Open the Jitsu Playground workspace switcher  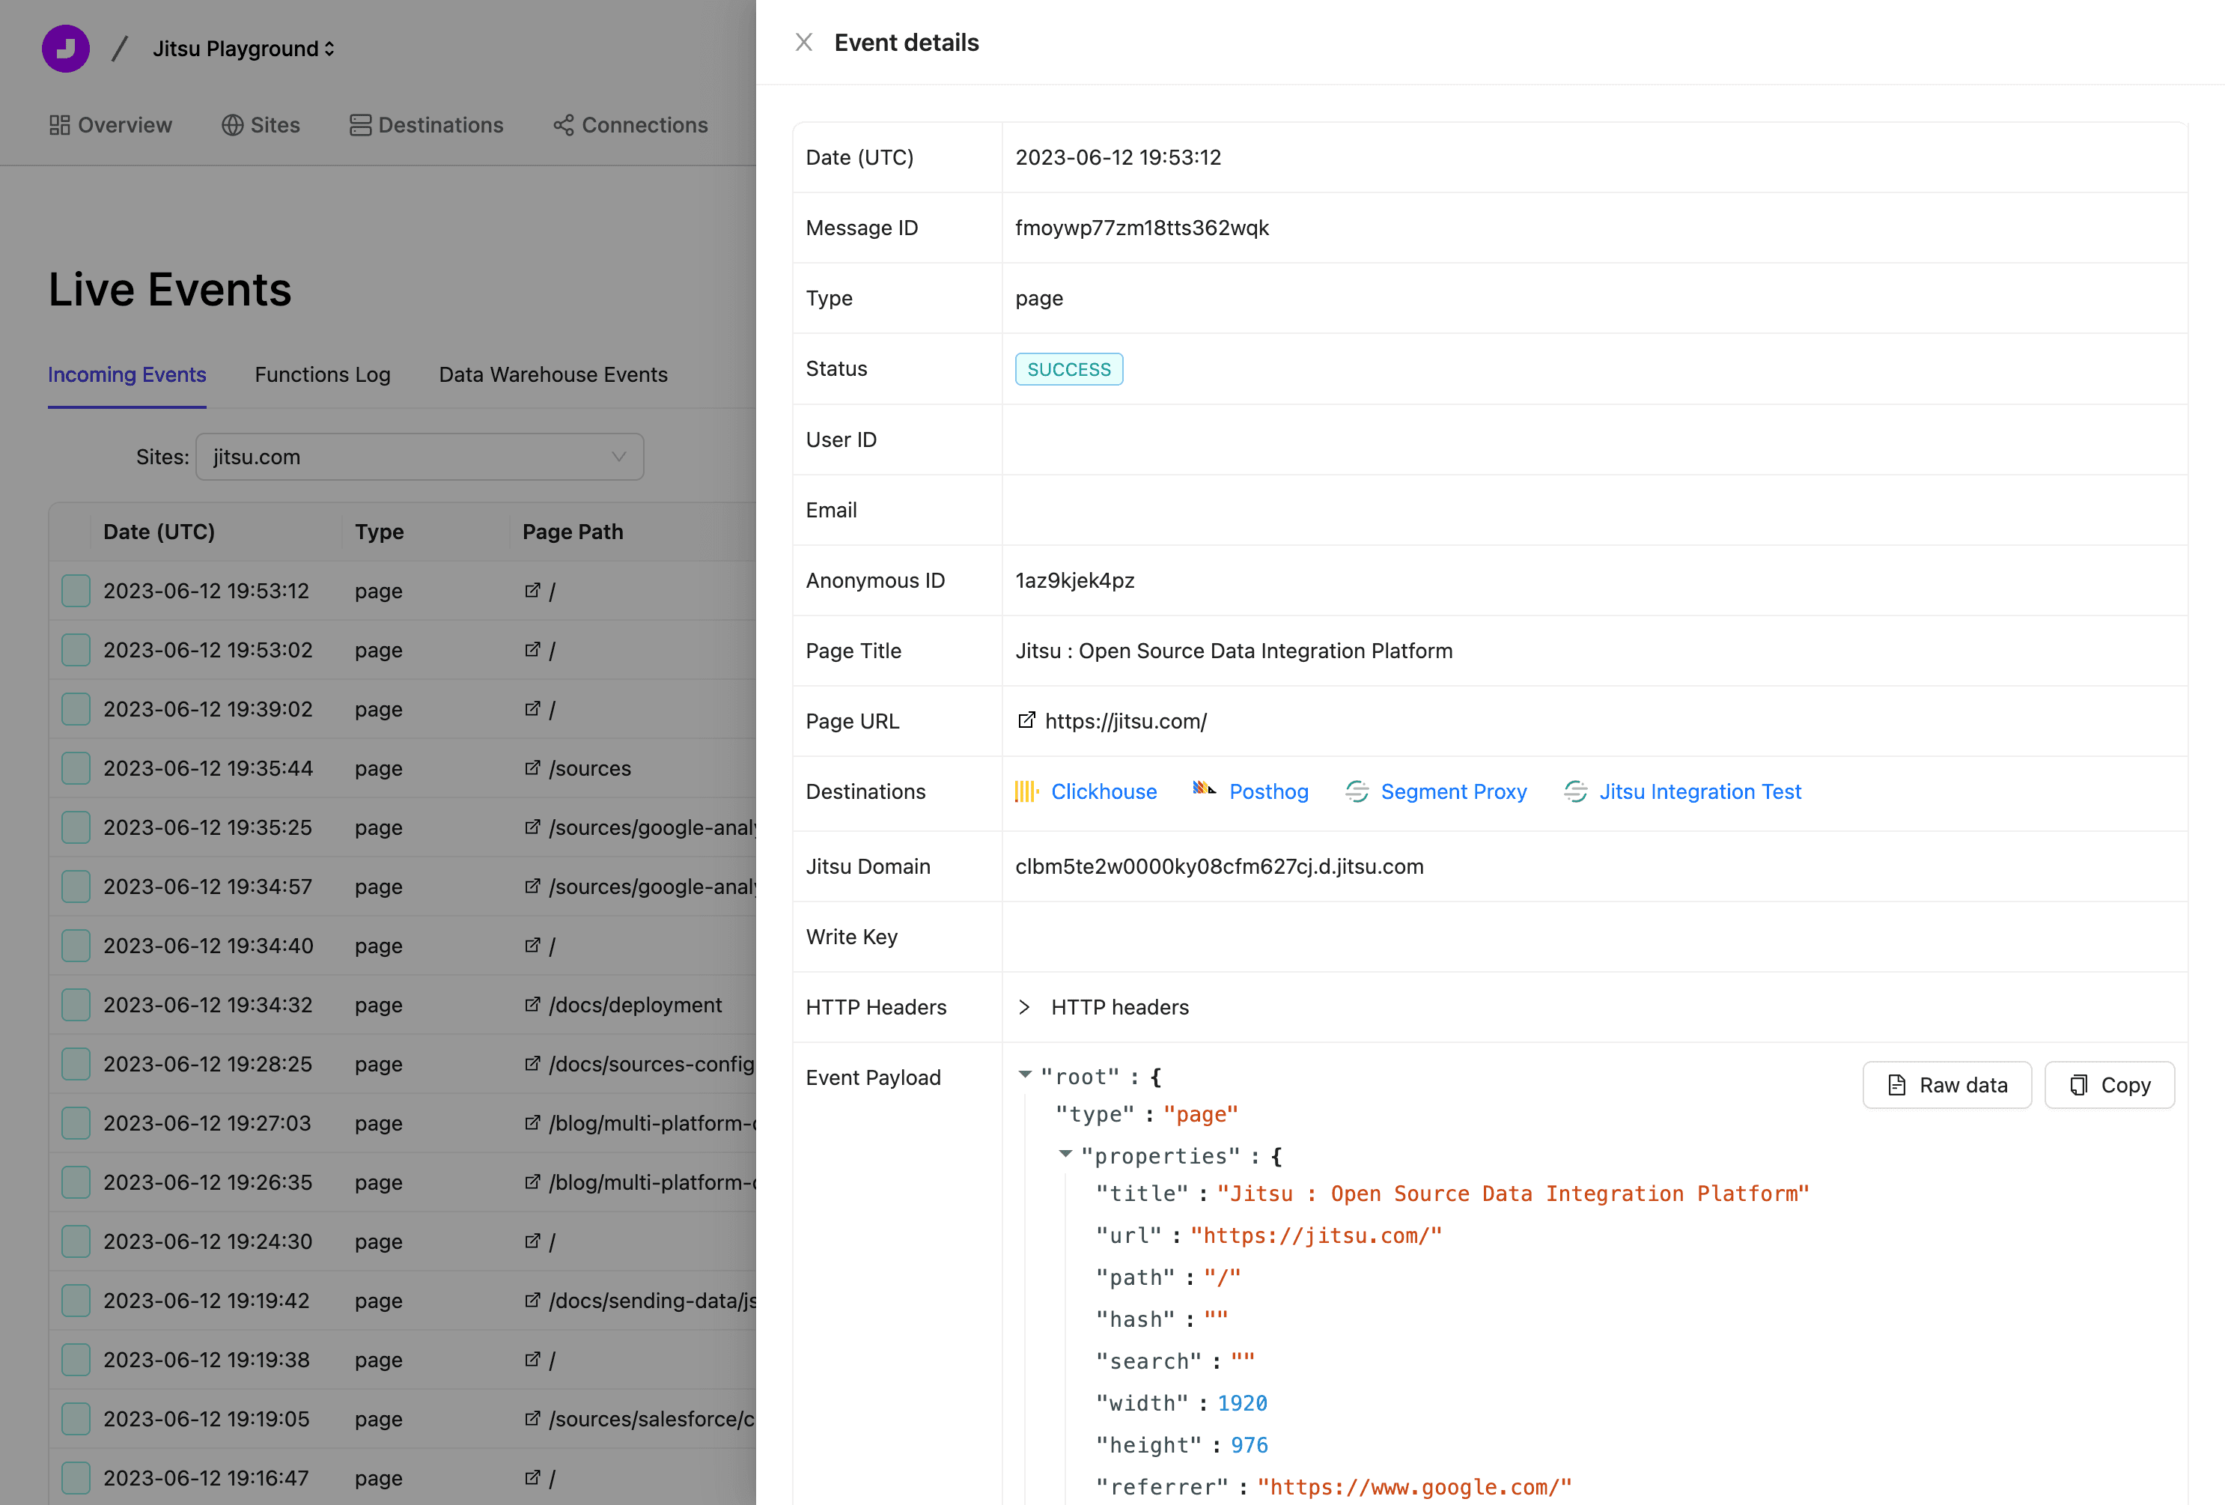(x=243, y=49)
